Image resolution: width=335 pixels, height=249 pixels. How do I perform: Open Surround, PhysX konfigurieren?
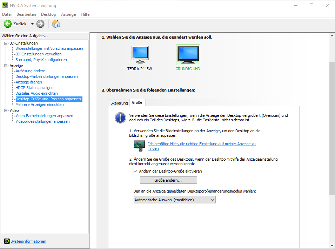41,60
